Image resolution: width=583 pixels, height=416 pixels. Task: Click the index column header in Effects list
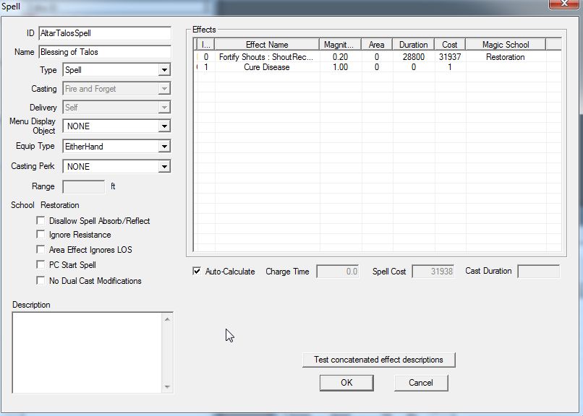205,45
